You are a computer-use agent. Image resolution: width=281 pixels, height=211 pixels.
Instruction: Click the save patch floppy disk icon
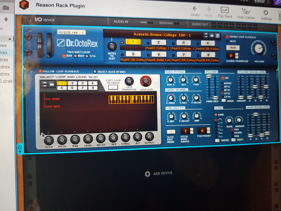click(x=218, y=36)
